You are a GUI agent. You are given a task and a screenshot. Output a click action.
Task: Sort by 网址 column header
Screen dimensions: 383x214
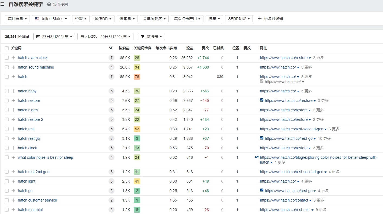263,48
